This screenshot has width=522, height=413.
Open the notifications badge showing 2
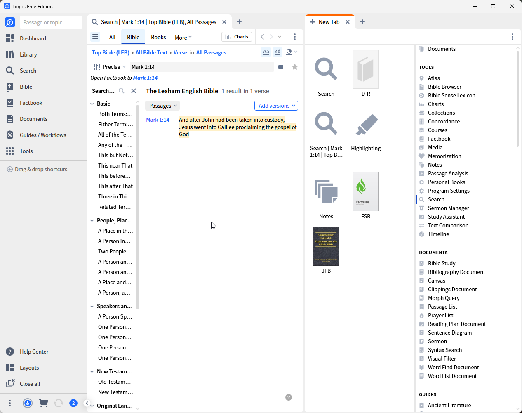click(73, 403)
